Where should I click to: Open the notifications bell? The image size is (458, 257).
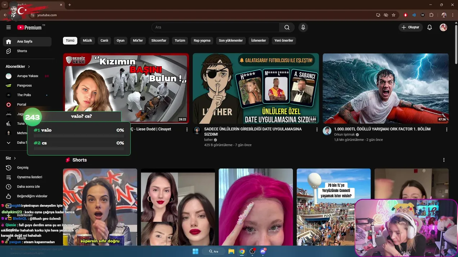tap(430, 27)
